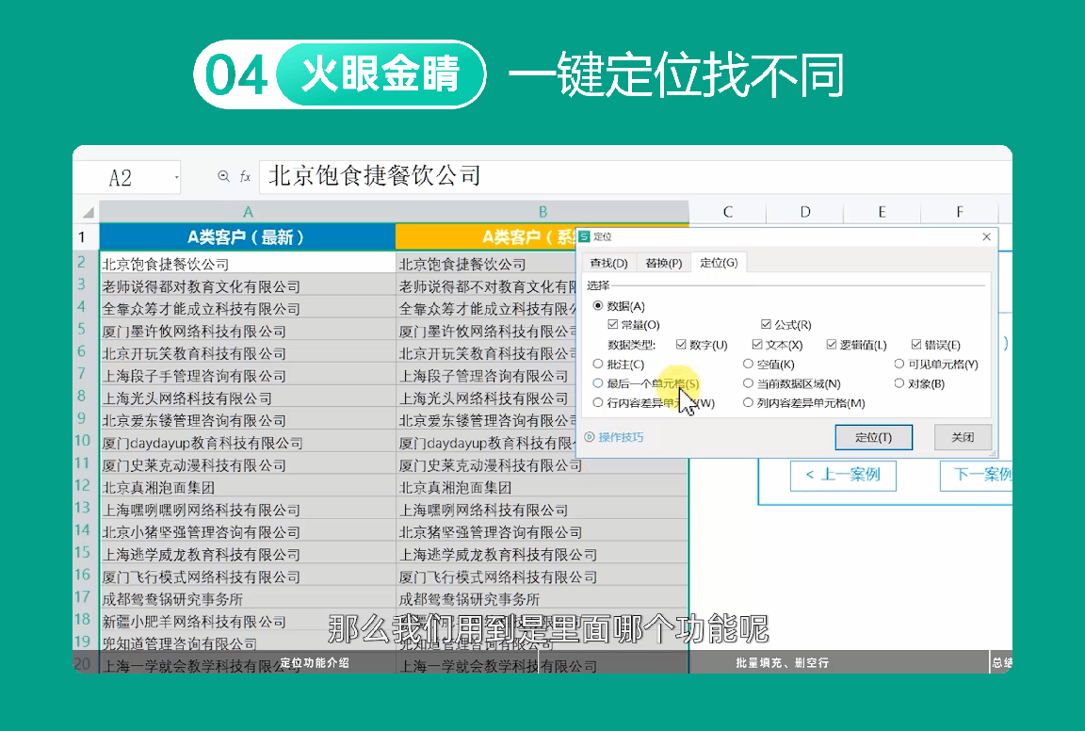Click cell B8 上海光头网络科技有限公司
The height and width of the screenshot is (731, 1085).
pyautogui.click(x=486, y=398)
